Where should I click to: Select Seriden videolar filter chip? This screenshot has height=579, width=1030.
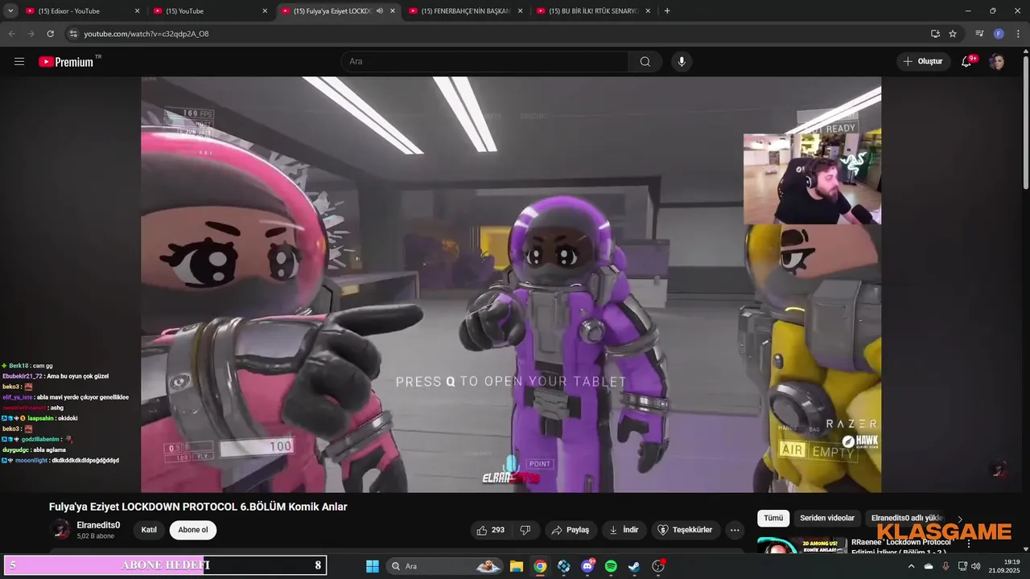pyautogui.click(x=827, y=518)
